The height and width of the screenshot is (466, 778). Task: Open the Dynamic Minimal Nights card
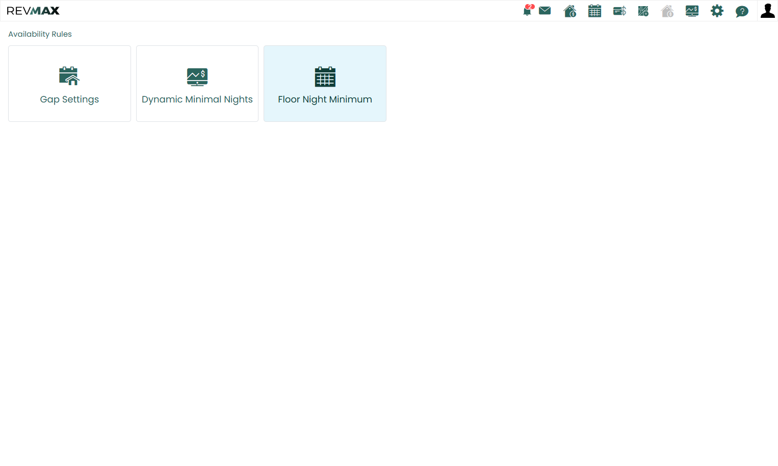coord(197,84)
